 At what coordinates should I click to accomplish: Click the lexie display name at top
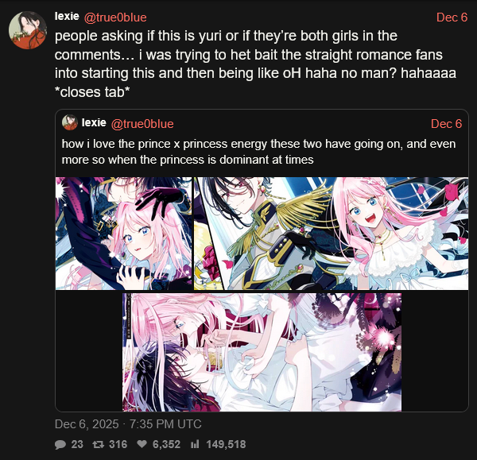coord(67,16)
